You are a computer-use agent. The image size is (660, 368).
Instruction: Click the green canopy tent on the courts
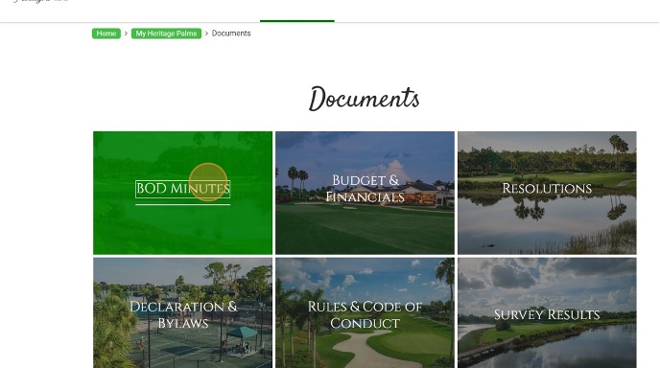(x=242, y=333)
